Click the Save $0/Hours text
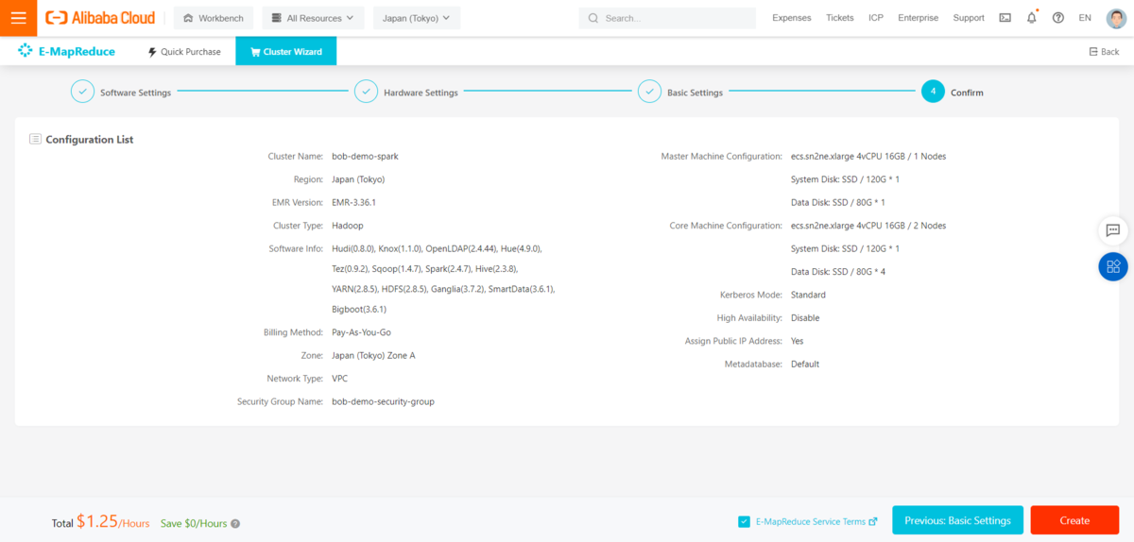Image resolution: width=1134 pixels, height=542 pixels. (x=194, y=523)
